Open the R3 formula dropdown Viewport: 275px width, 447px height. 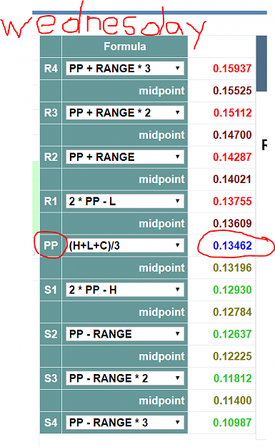coord(125,112)
